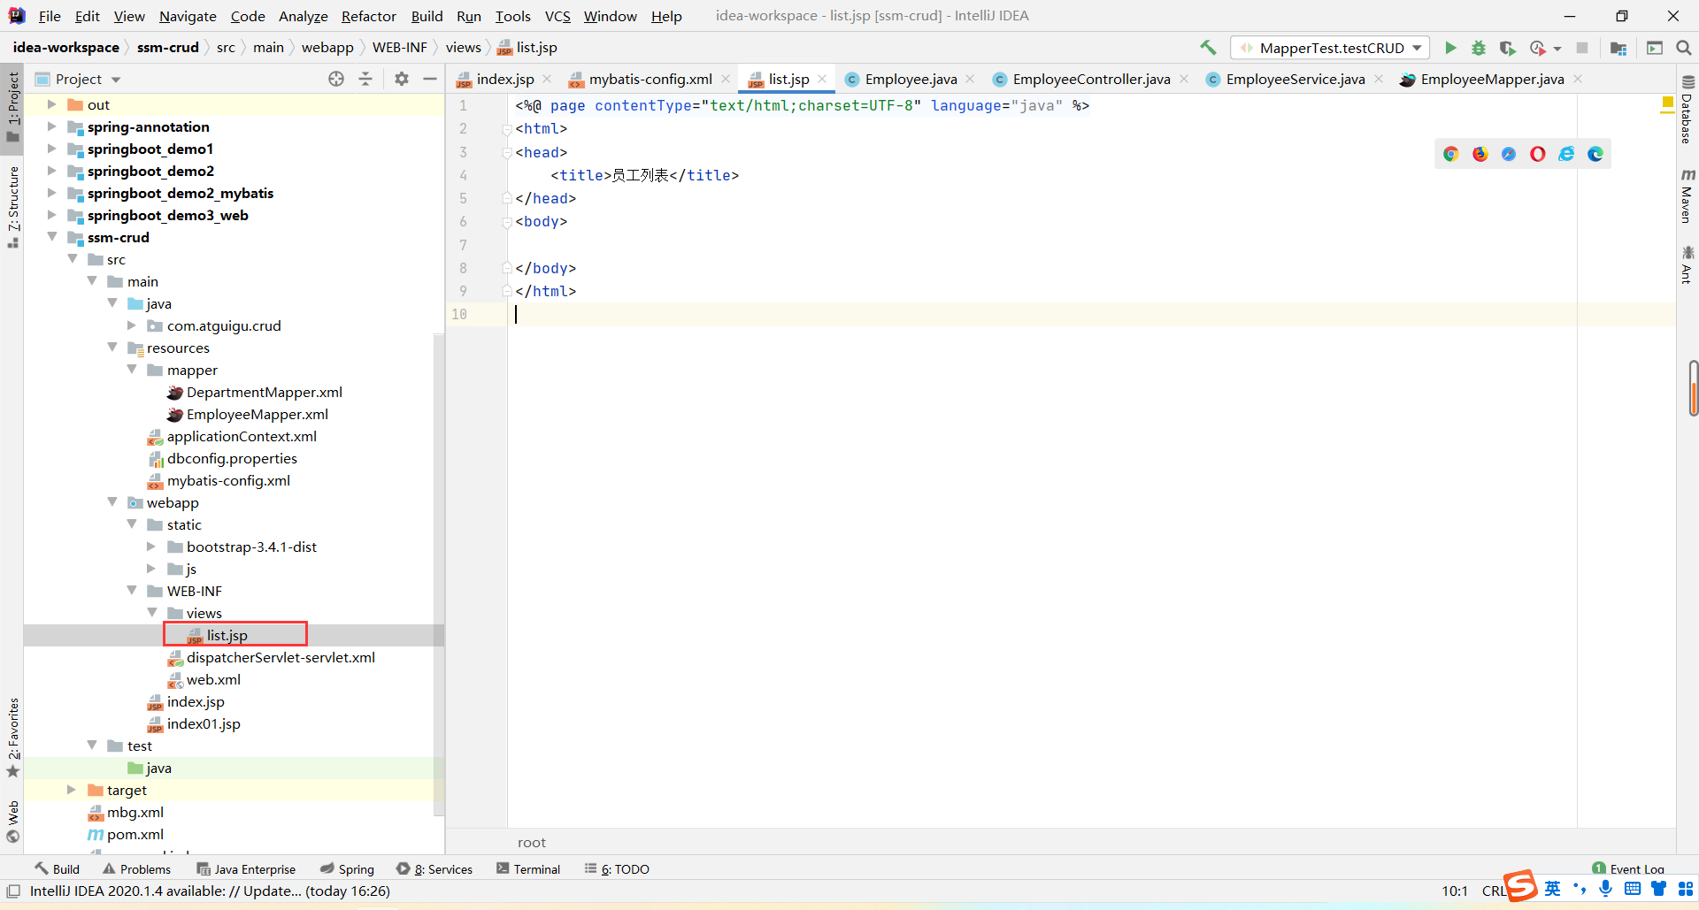Close the Employee.java tab
The height and width of the screenshot is (910, 1699).
coord(970,79)
